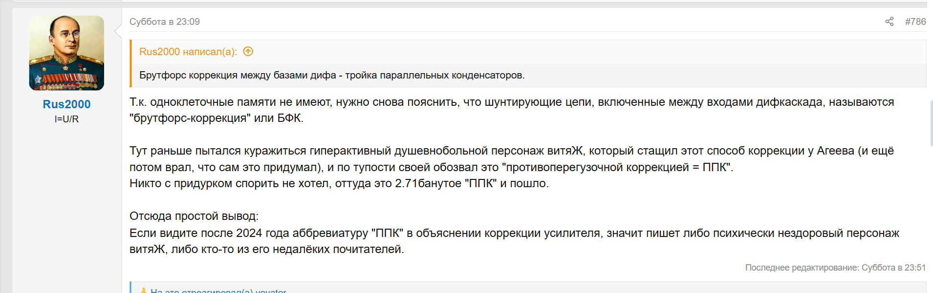The width and height of the screenshot is (933, 293).
Task: Click the speech-bubble pointer beside the avatar
Action: 118,32
